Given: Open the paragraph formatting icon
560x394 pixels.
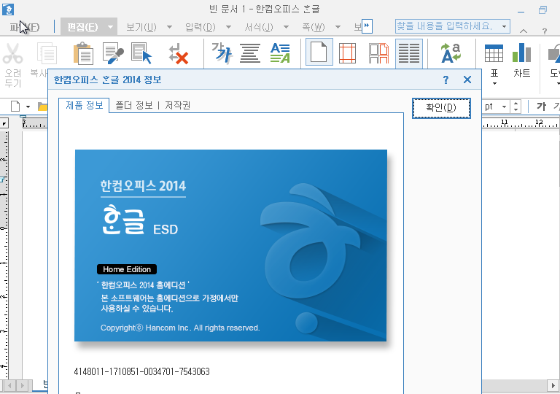Looking at the screenshot, I should pyautogui.click(x=250, y=53).
